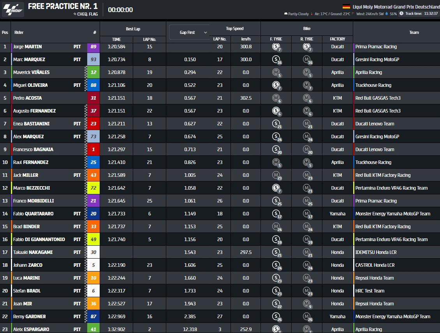Click Pedro Acosta's medium front tyre icon
Image resolution: width=440 pixels, height=333 pixels.
[276, 99]
